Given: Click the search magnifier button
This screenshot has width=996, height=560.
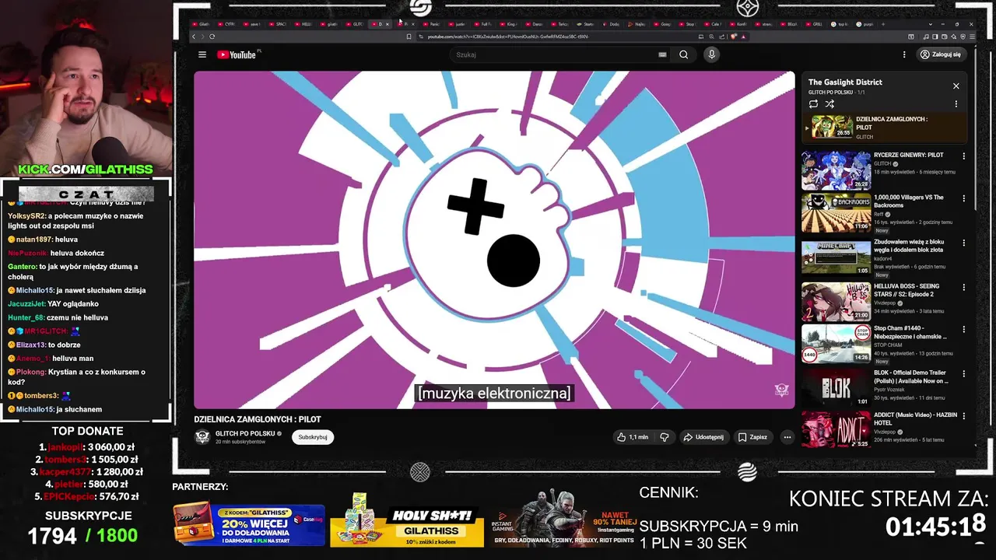Looking at the screenshot, I should click(x=683, y=54).
